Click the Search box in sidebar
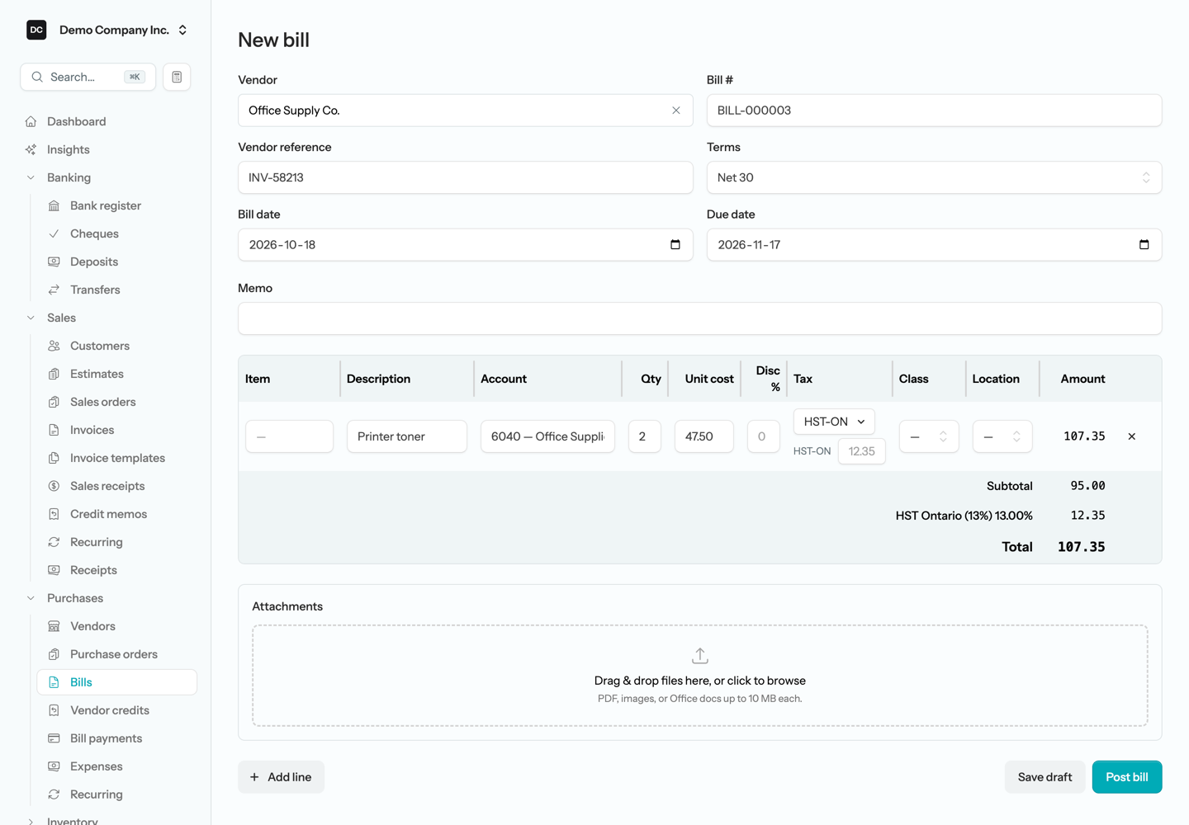Screen dimensions: 1189x825 (x=88, y=77)
